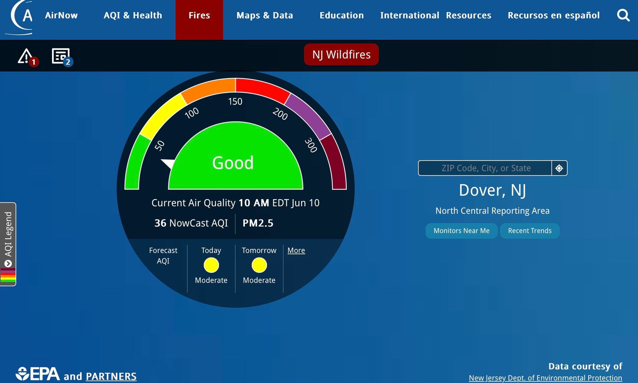The width and height of the screenshot is (638, 383).
Task: Click the AirNow logo icon
Action: [22, 16]
